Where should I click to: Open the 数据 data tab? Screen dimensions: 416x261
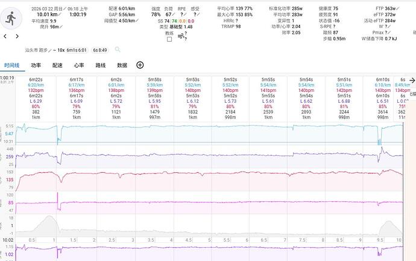pyautogui.click(x=122, y=65)
